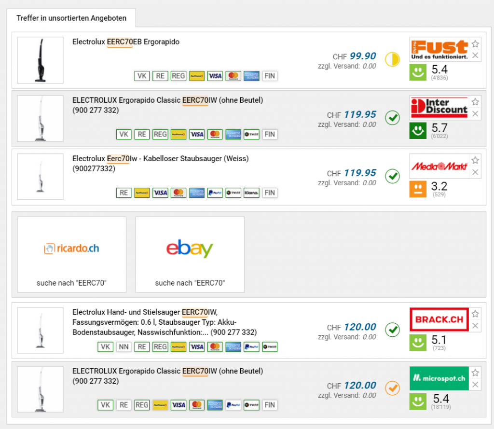The width and height of the screenshot is (494, 429).
Task: Open the black vacuum thumbnail in Fust offer
Action: pyautogui.click(x=40, y=60)
